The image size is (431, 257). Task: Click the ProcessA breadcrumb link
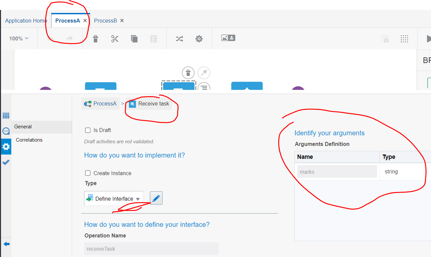(103, 103)
